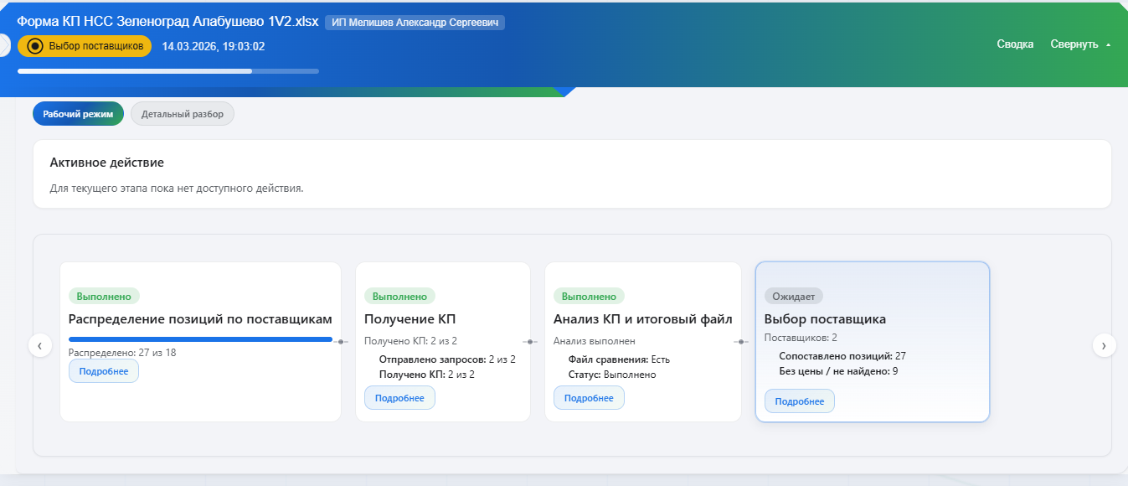Open Подробнее under Анализ КП card
Viewport: 1128px width, 486px height.
pos(589,398)
